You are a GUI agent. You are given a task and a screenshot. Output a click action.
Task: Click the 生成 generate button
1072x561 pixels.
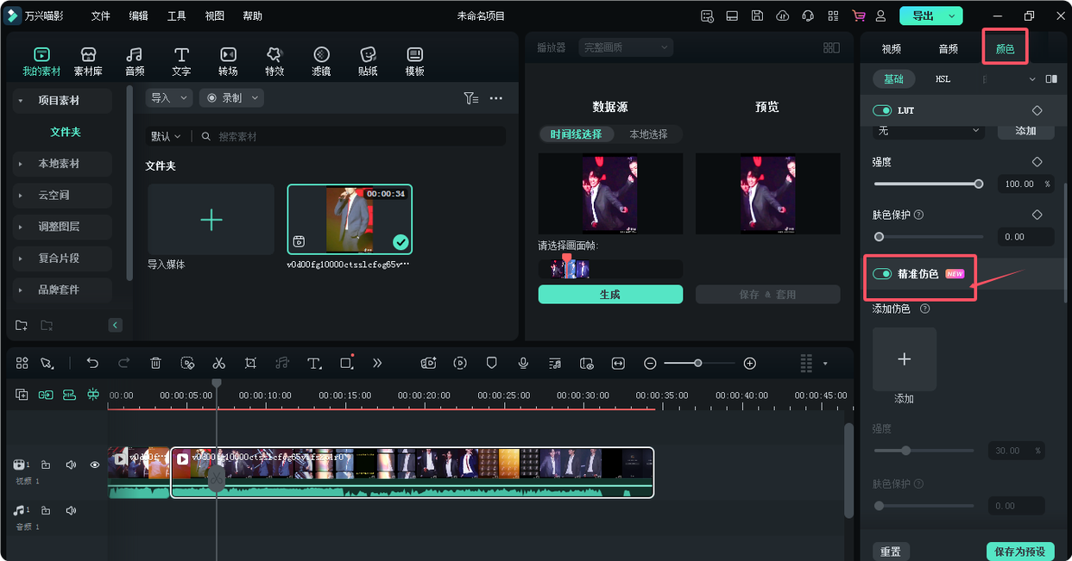610,294
